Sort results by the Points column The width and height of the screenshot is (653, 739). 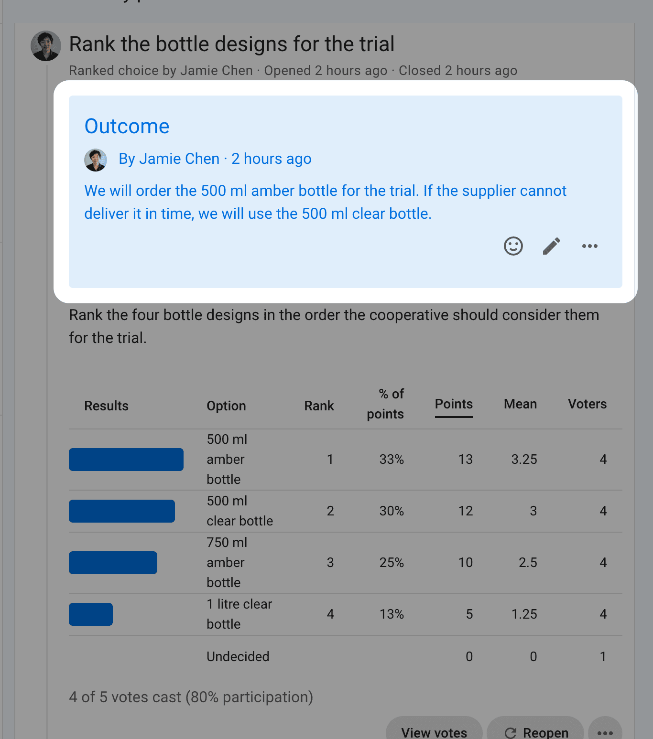pos(454,404)
